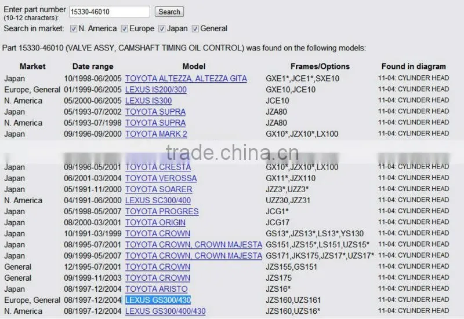
Task: Click CYLINDER HEAD diagram text in ALTEZZA row
Action: pyautogui.click(x=414, y=78)
